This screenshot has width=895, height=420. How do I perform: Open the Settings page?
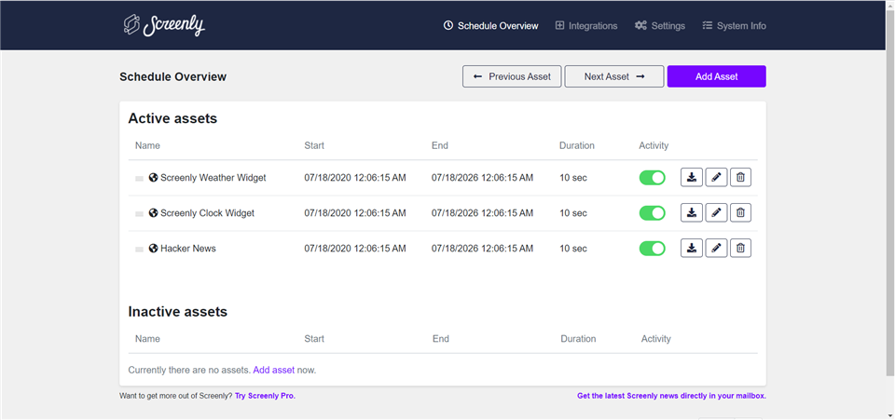tap(660, 26)
